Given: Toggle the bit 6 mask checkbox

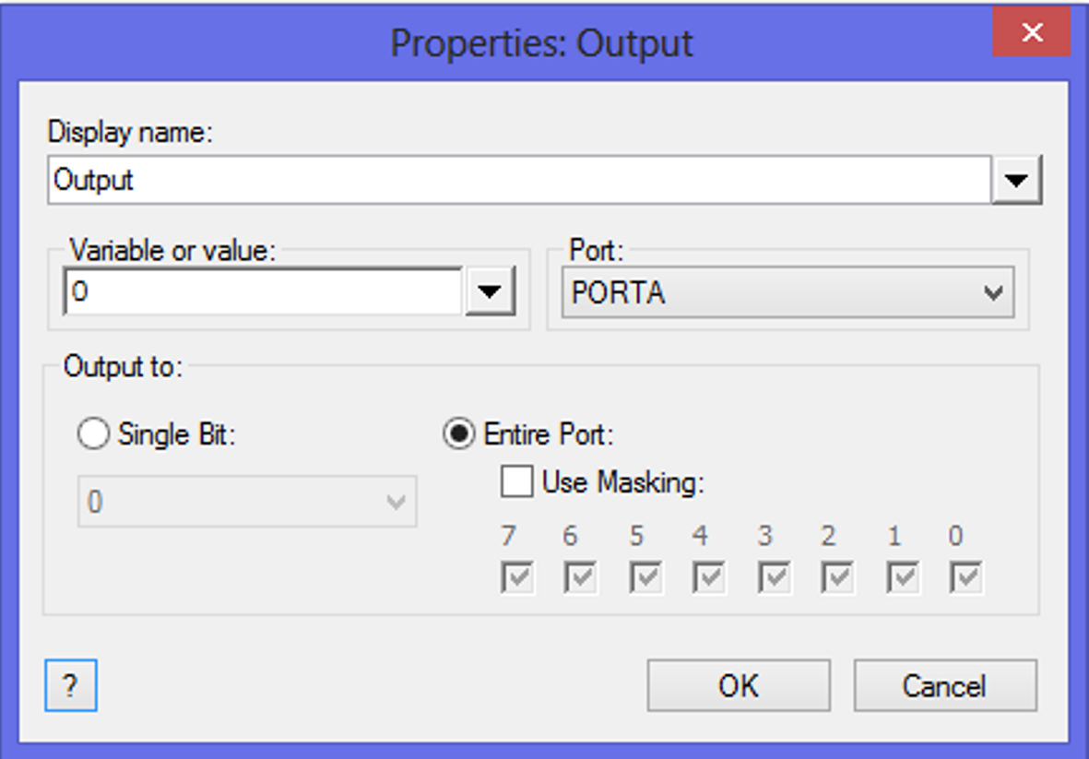Looking at the screenshot, I should 580,578.
